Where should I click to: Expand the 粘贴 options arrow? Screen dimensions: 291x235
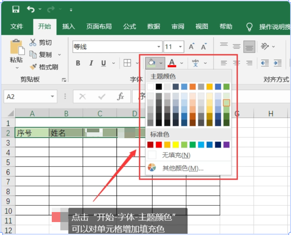(x=17, y=68)
